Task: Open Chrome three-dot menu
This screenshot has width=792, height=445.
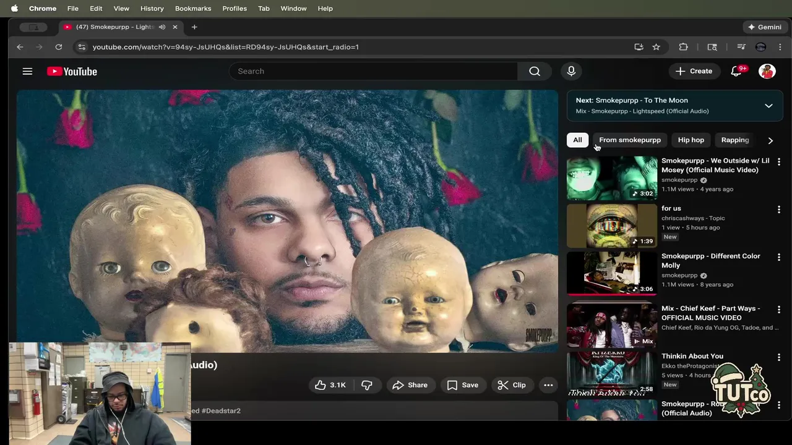Action: coord(780,47)
